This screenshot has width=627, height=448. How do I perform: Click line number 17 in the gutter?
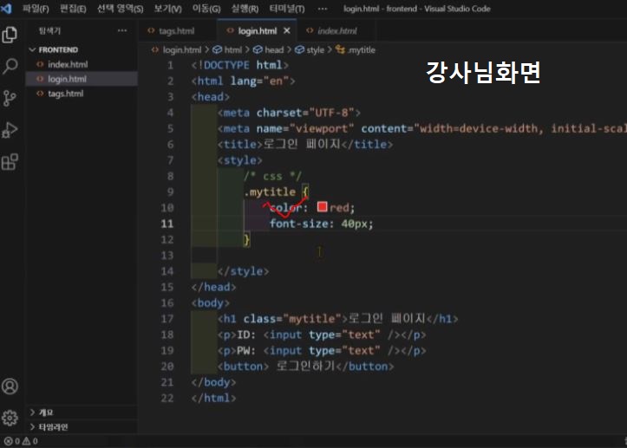[x=167, y=319]
